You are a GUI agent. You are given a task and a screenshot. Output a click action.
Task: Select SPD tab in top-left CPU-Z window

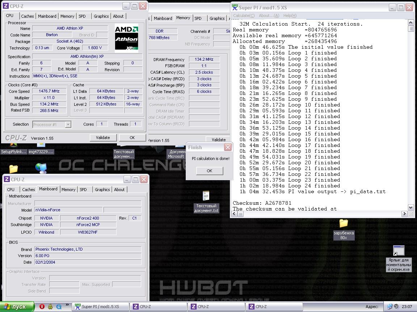pos(82,16)
